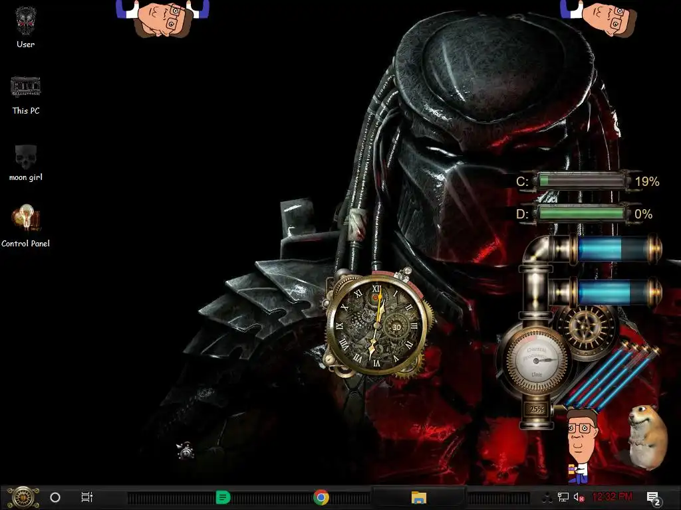This screenshot has width=681, height=510.
Task: Open the green messaging app on the taskbar
Action: point(223,497)
